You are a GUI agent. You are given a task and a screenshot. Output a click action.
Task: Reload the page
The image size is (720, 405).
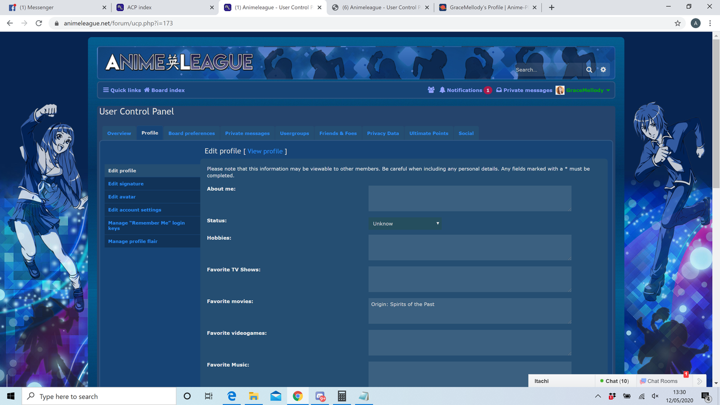coord(38,23)
